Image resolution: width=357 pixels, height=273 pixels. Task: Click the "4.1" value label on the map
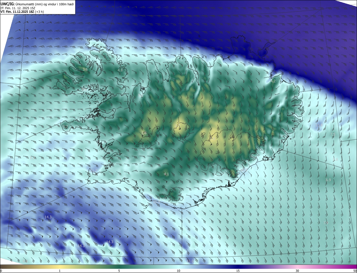tap(167, 174)
